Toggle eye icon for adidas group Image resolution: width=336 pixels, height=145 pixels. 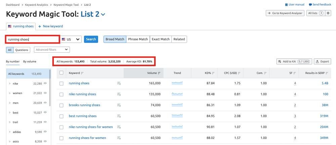pos(45,132)
